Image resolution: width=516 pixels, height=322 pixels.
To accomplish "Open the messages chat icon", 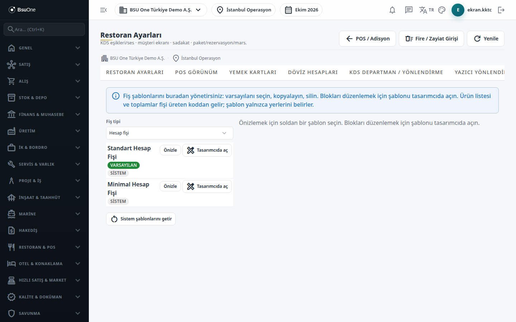I will 409,10.
